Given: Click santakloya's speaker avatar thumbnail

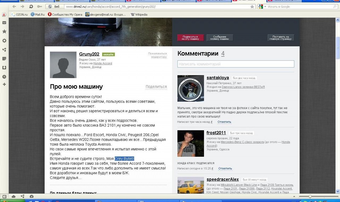Looking at the screenshot, I should point(191,88).
